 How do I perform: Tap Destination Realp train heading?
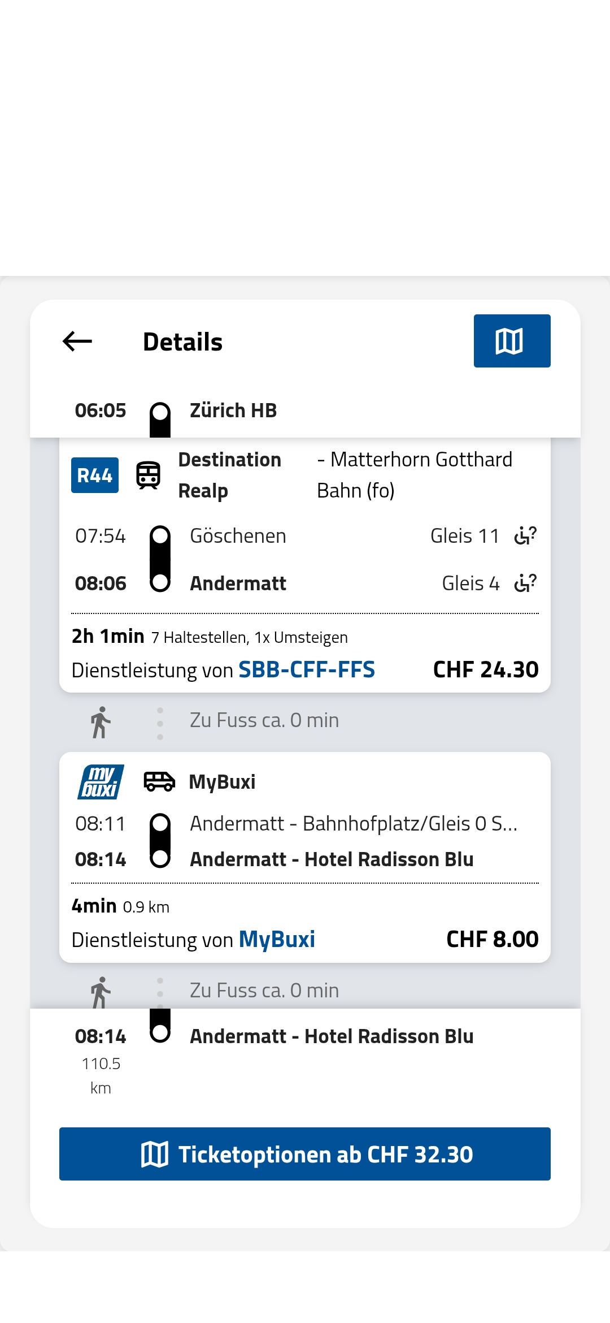230,475
